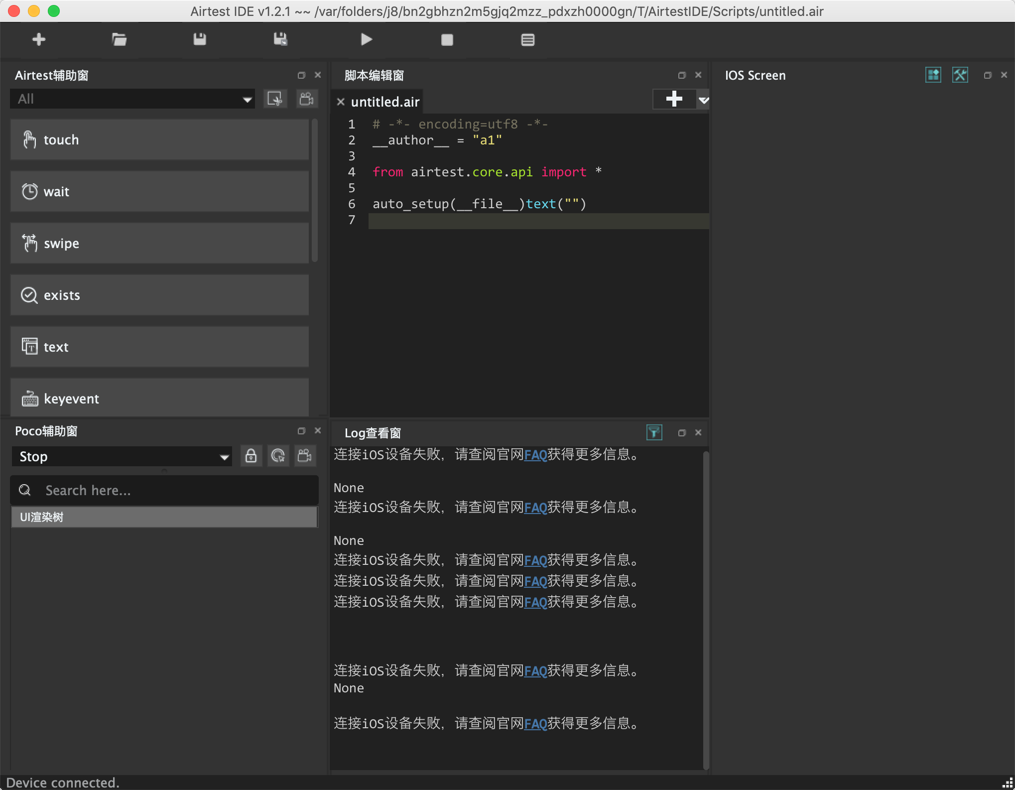The image size is (1015, 790).
Task: Switch to the untitled.air tab
Action: (x=385, y=102)
